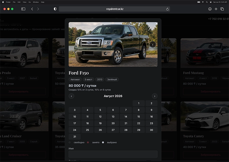The image size is (229, 162).
Task: Click the 5 мест tag in modal
Action: click(x=89, y=79)
